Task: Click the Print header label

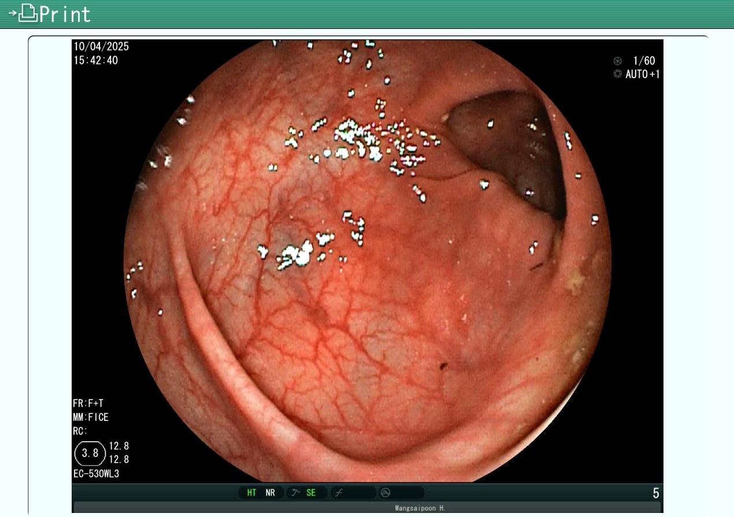Action: (x=65, y=14)
